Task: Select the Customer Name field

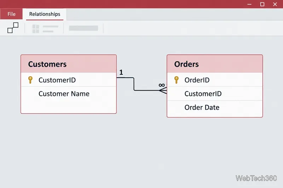Action: click(x=69, y=93)
